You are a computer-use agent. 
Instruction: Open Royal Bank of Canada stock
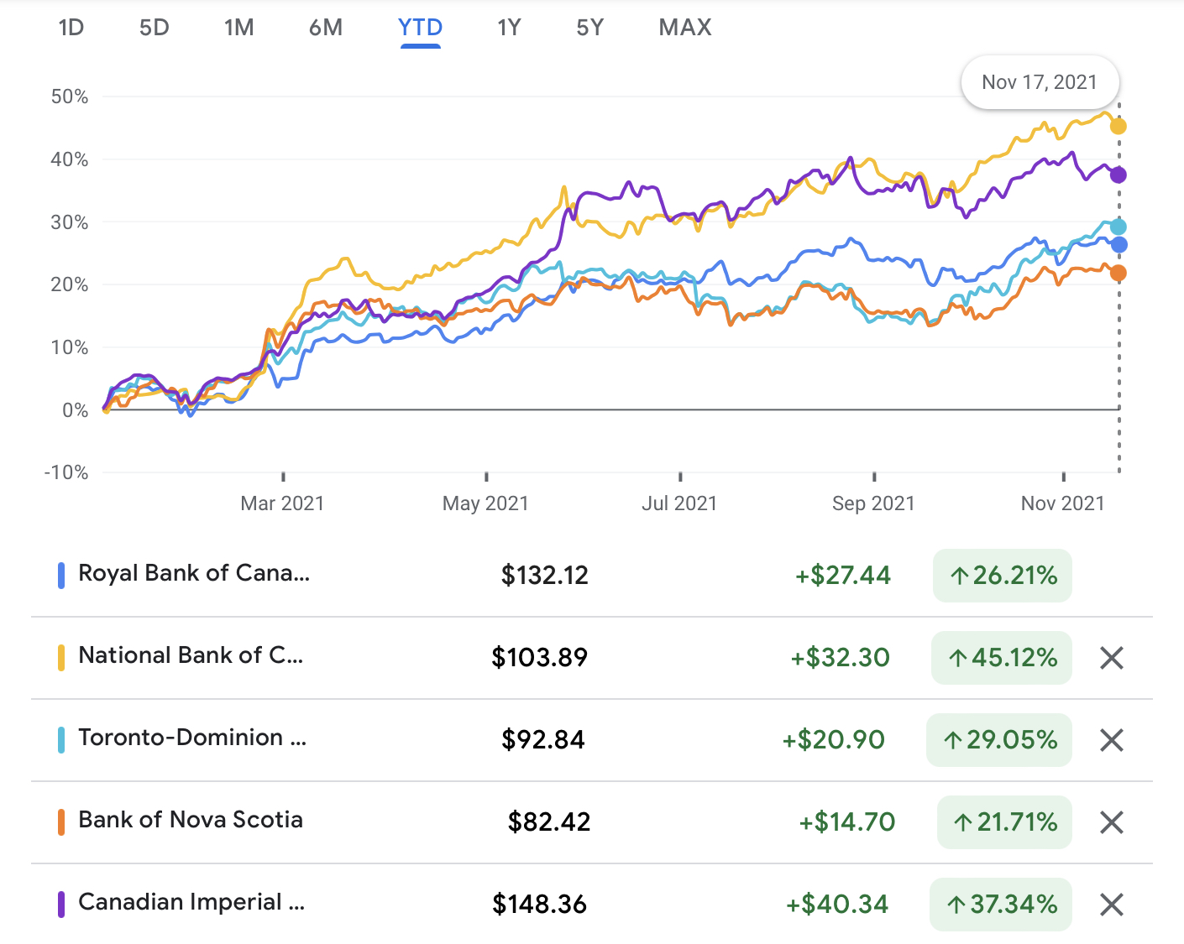pyautogui.click(x=194, y=573)
